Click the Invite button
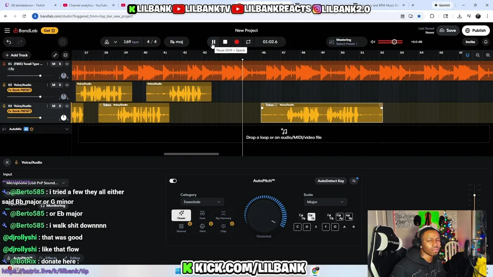493x277 pixels. coord(470,42)
